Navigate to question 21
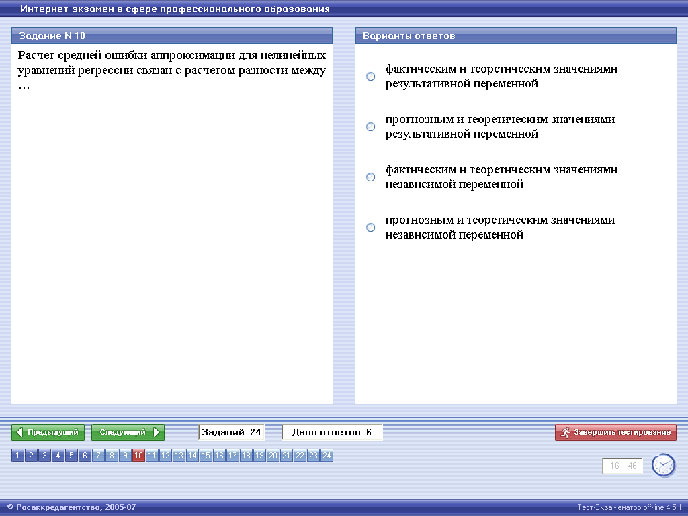 286,456
